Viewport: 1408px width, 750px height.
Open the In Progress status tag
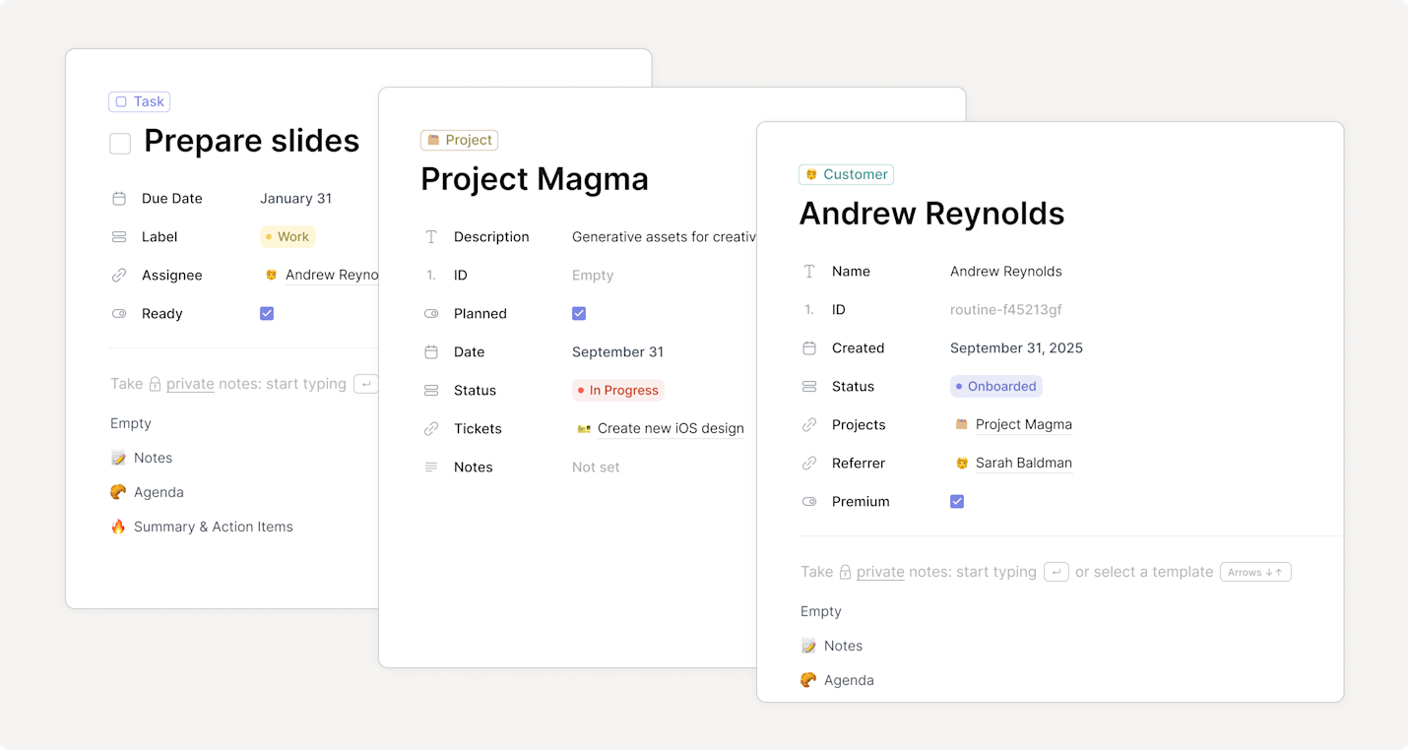618,391
